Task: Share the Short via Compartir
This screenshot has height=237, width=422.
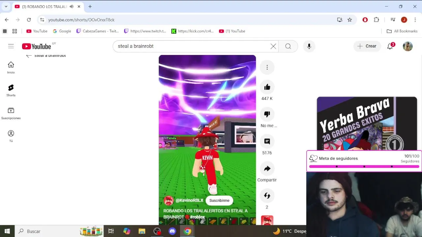Action: 267,169
